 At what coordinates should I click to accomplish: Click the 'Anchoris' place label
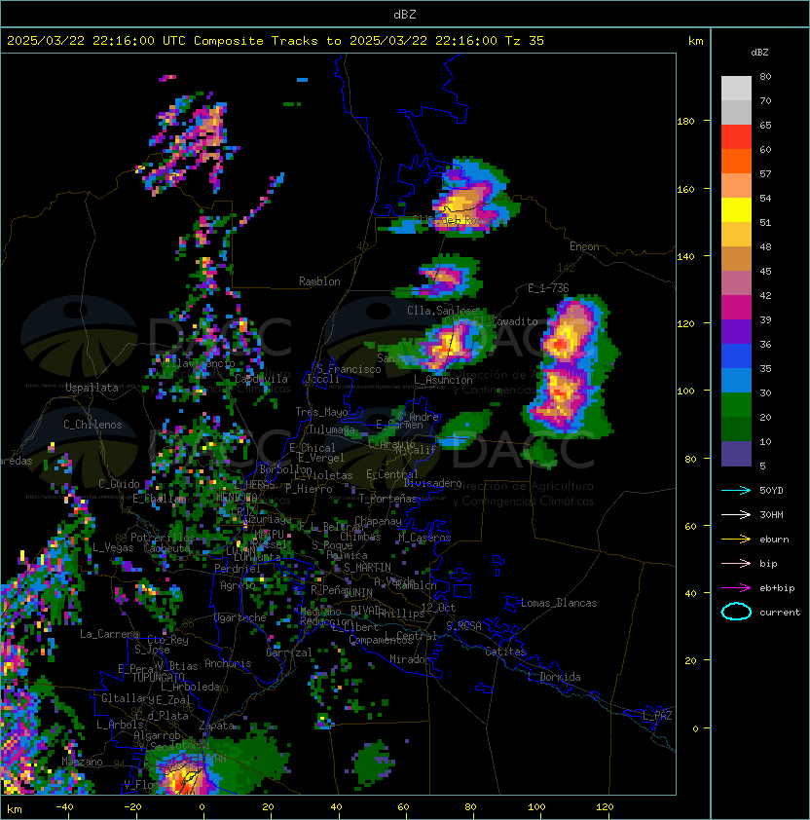228,663
